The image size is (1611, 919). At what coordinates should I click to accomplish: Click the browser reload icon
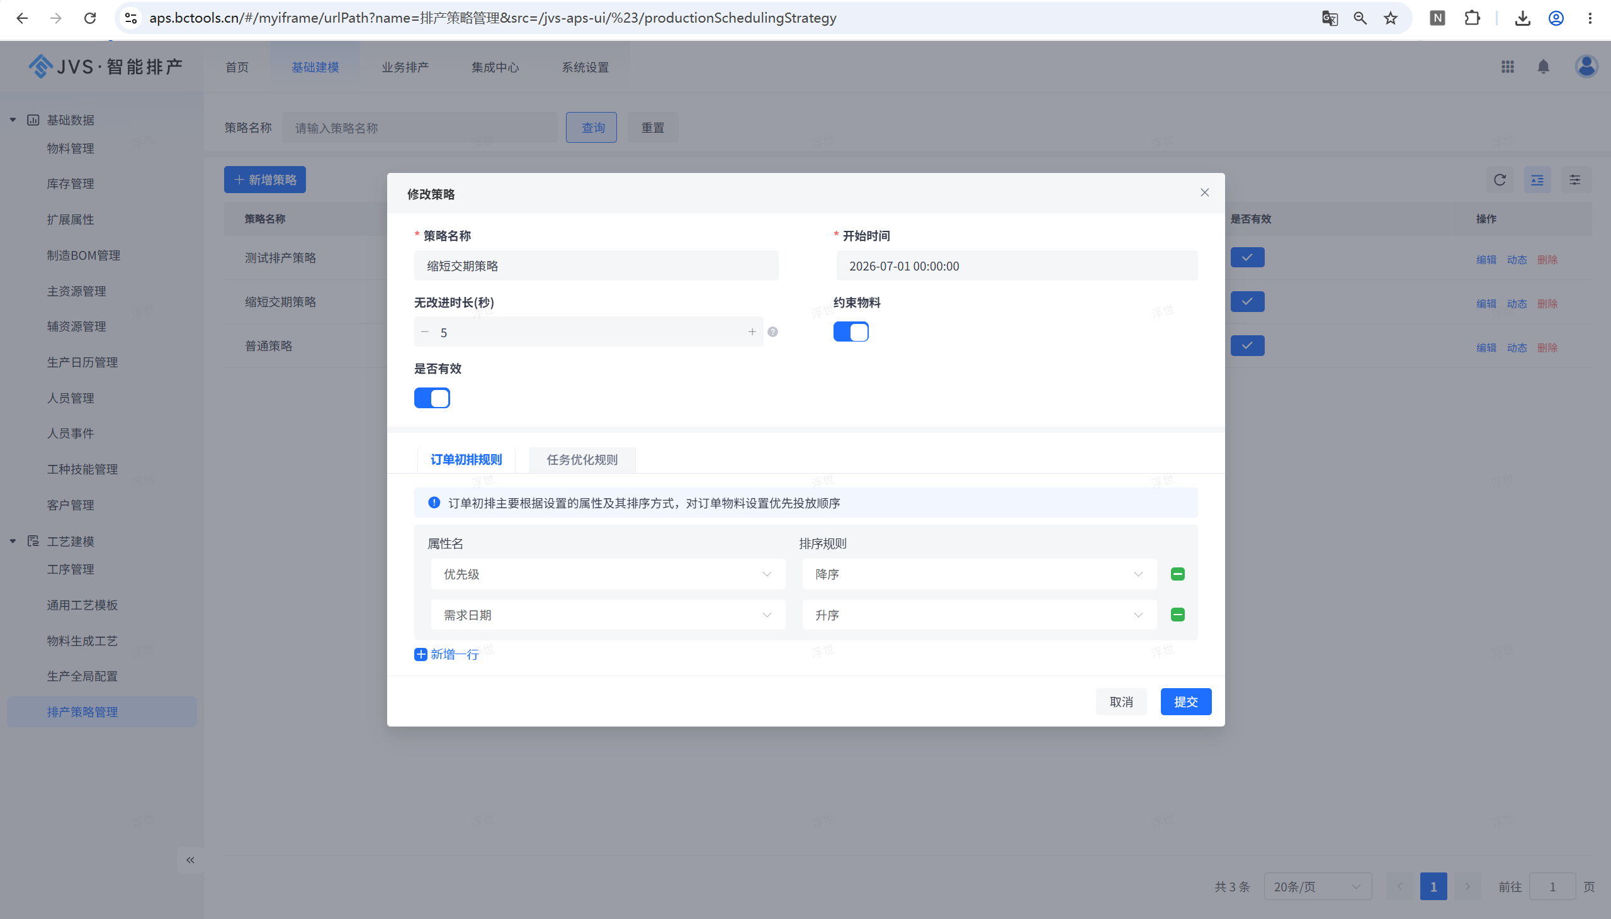click(x=89, y=18)
